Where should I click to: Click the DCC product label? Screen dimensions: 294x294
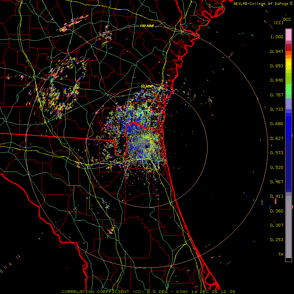[287, 20]
